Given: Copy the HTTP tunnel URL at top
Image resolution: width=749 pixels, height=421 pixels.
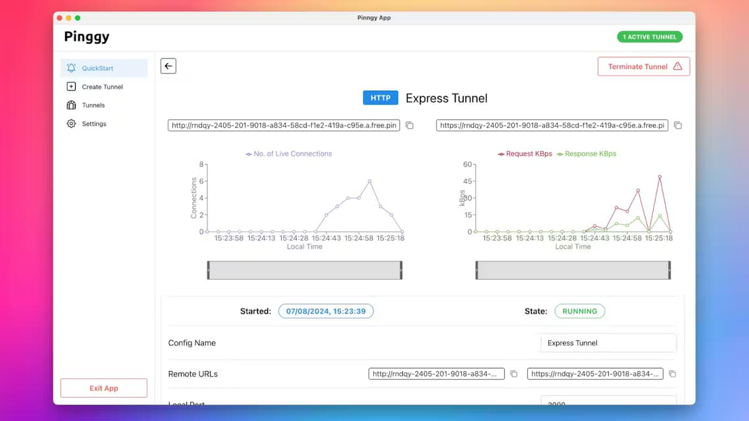Looking at the screenshot, I should pos(409,125).
